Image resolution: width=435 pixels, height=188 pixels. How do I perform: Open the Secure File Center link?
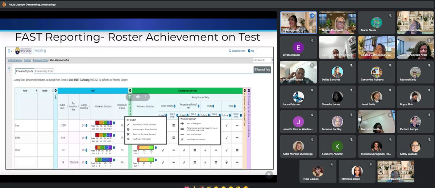pyautogui.click(x=237, y=51)
